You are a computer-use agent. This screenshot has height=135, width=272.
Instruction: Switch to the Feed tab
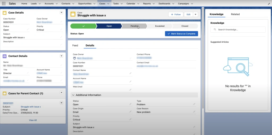click(x=75, y=46)
